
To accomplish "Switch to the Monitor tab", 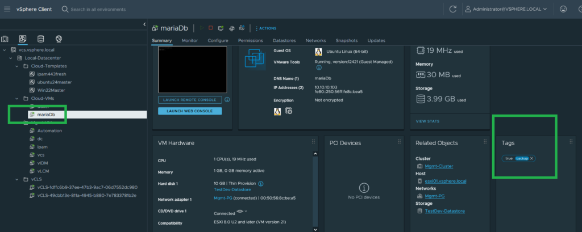I will 190,40.
